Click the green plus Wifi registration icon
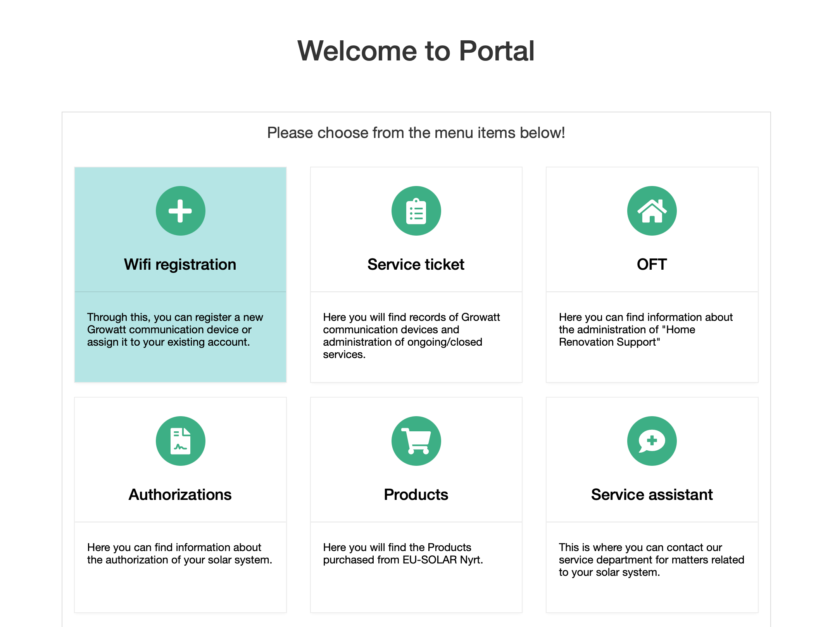The image size is (835, 627). 180,211
